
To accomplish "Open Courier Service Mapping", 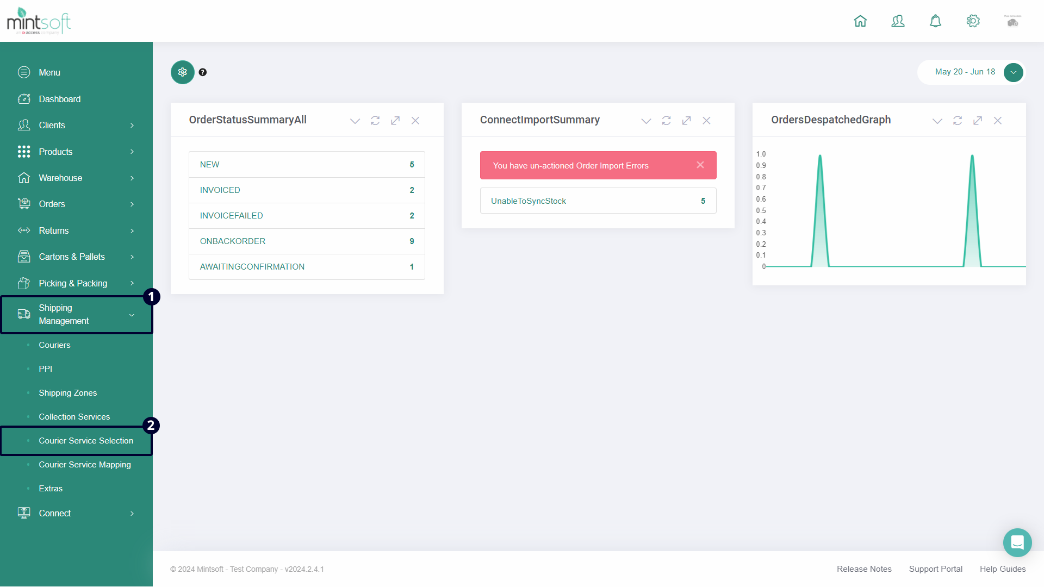I will [x=85, y=465].
